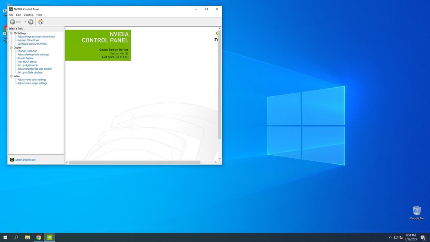Collapse the 3D Settings tree node
The image size is (430, 242).
[12, 33]
